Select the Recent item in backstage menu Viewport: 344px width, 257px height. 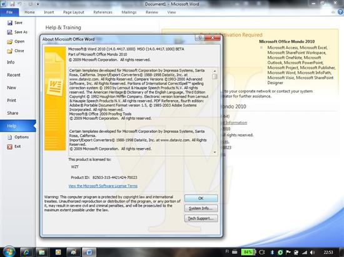tap(14, 75)
